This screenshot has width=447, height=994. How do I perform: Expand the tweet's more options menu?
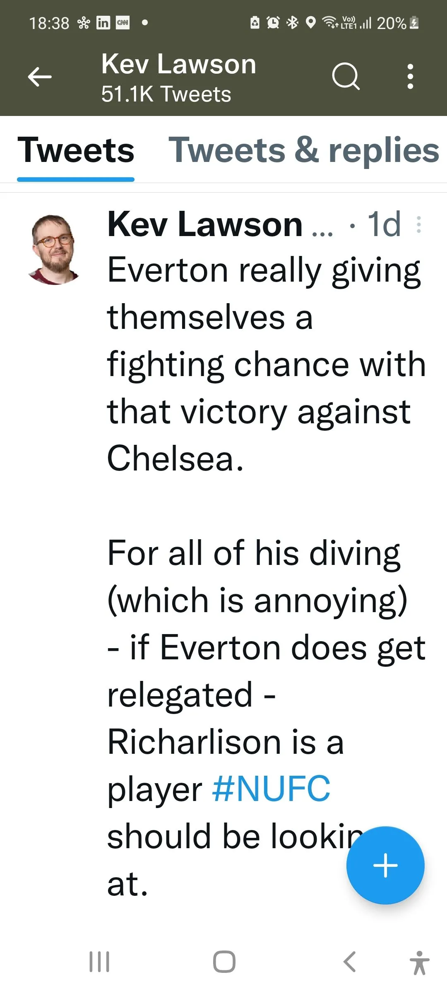tap(419, 224)
